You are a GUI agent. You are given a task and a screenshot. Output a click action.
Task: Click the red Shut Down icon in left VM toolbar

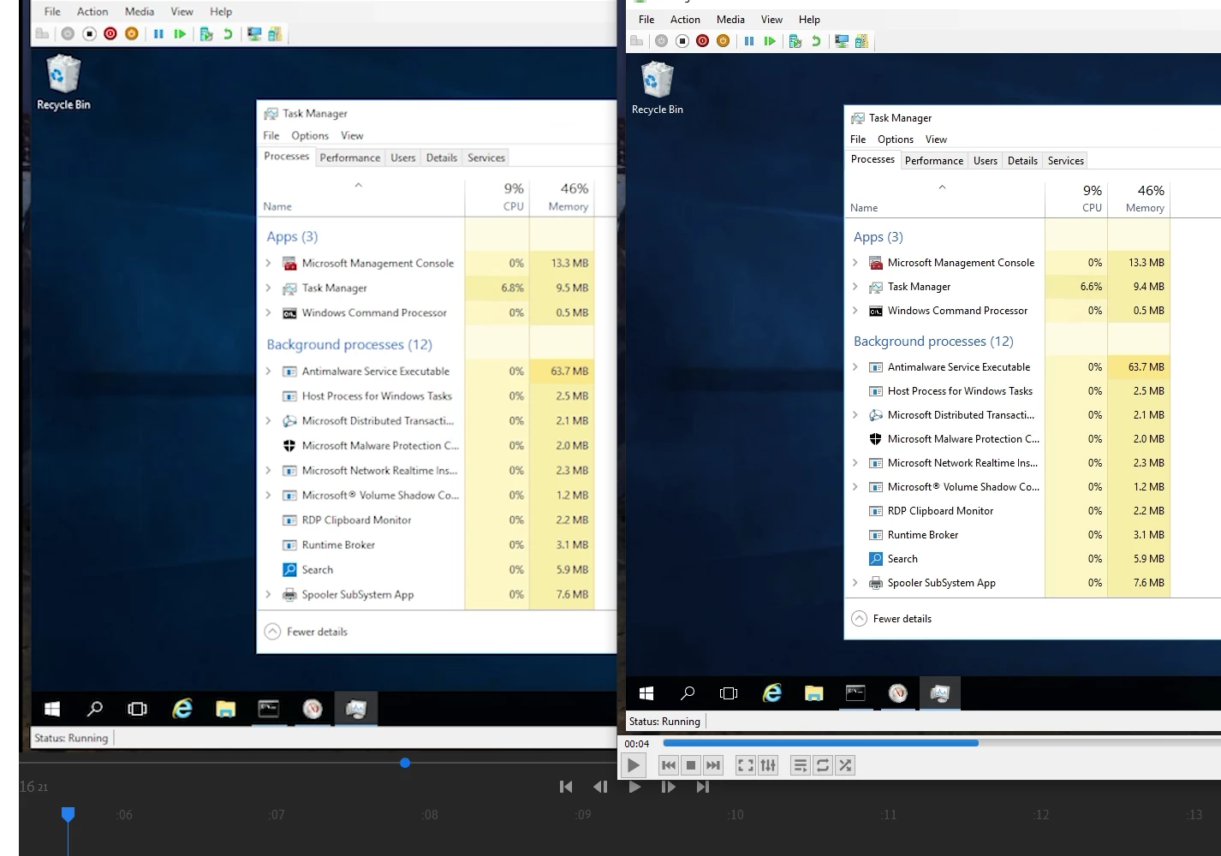pyautogui.click(x=110, y=34)
